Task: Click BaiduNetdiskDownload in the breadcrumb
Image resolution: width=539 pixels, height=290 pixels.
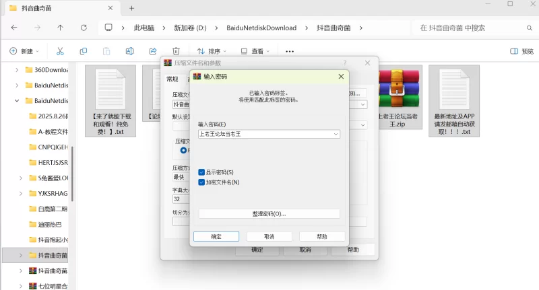Action: pos(261,28)
